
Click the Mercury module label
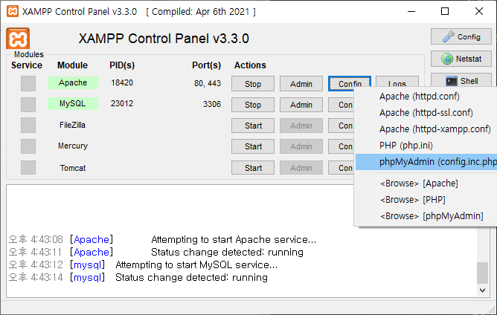[73, 146]
